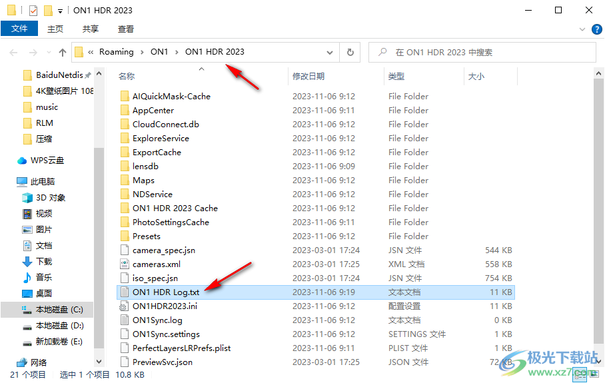Focus the search ON1 HDR 2023 field
The height and width of the screenshot is (383, 605).
click(482, 53)
